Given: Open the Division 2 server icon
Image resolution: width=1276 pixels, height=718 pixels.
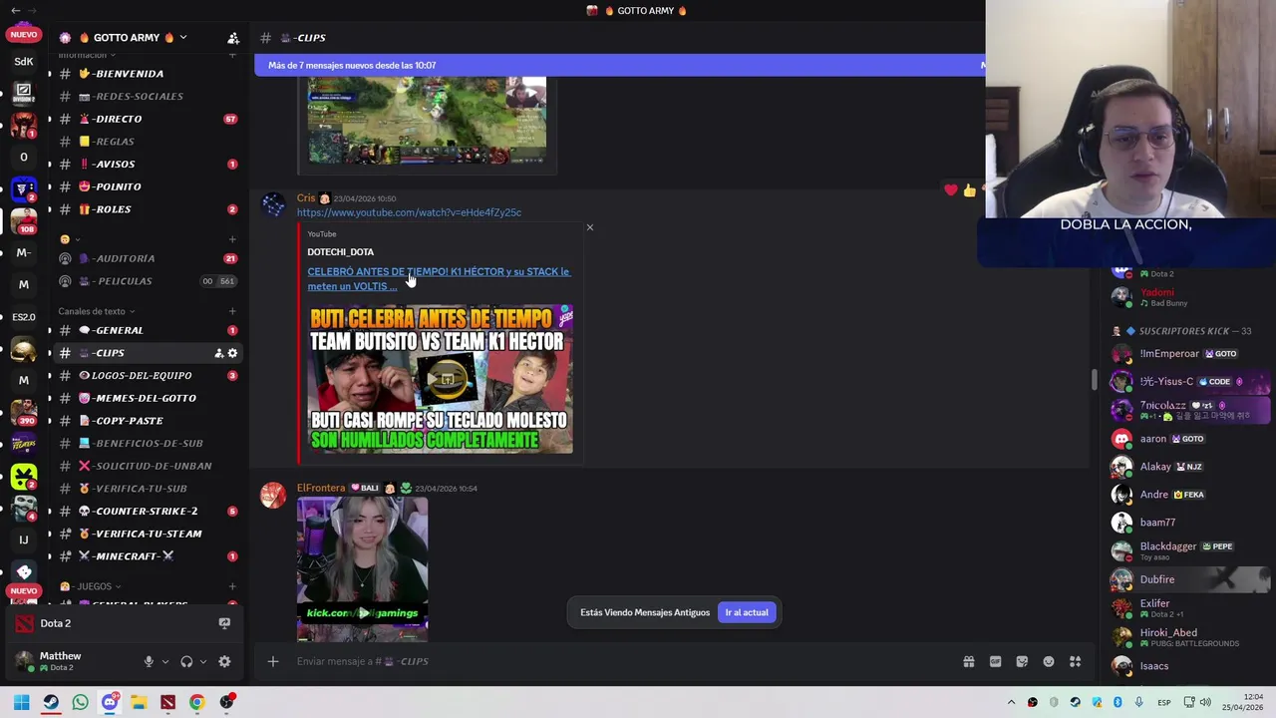Looking at the screenshot, I should click(x=24, y=93).
